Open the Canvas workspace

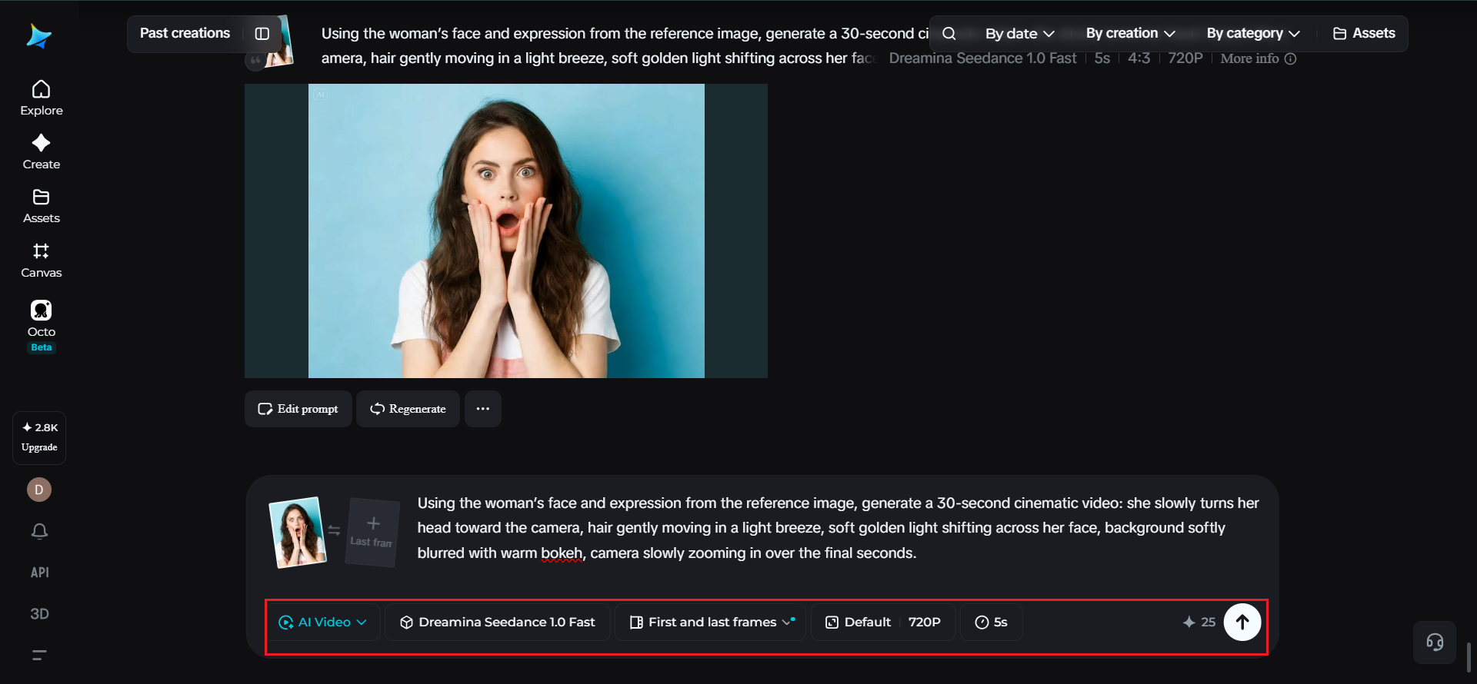point(42,261)
